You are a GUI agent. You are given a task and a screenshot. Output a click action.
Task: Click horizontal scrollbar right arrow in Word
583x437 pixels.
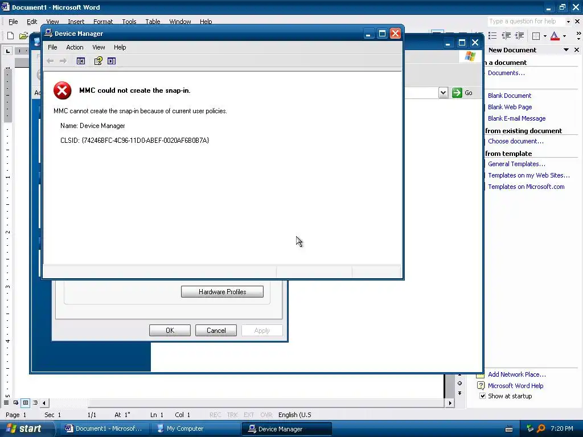pos(450,402)
